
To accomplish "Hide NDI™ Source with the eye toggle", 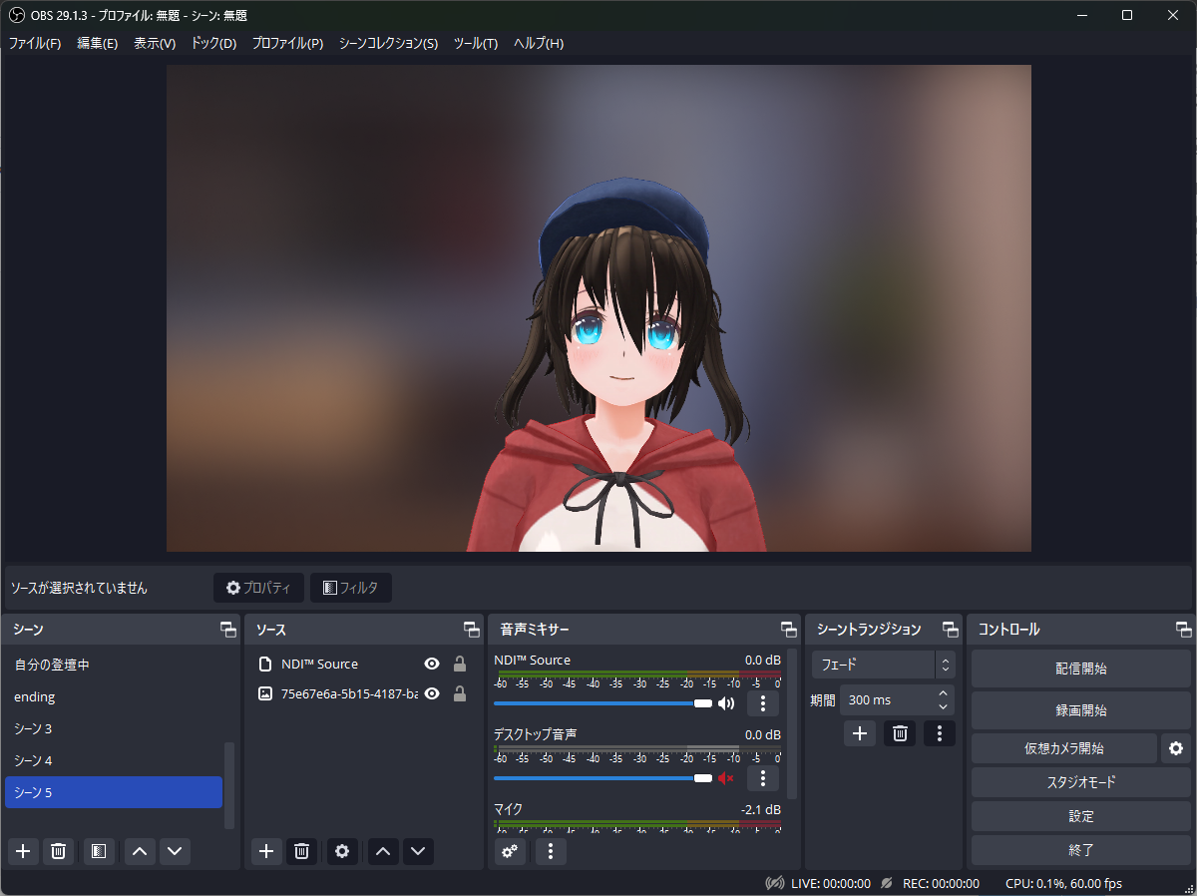I will [432, 663].
